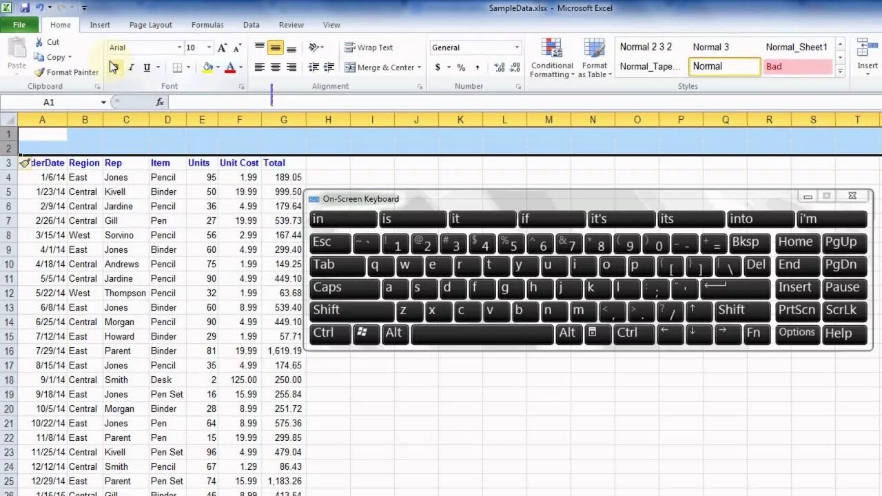This screenshot has width=882, height=496.
Task: Open the Arial font name dropdown
Action: [x=179, y=48]
